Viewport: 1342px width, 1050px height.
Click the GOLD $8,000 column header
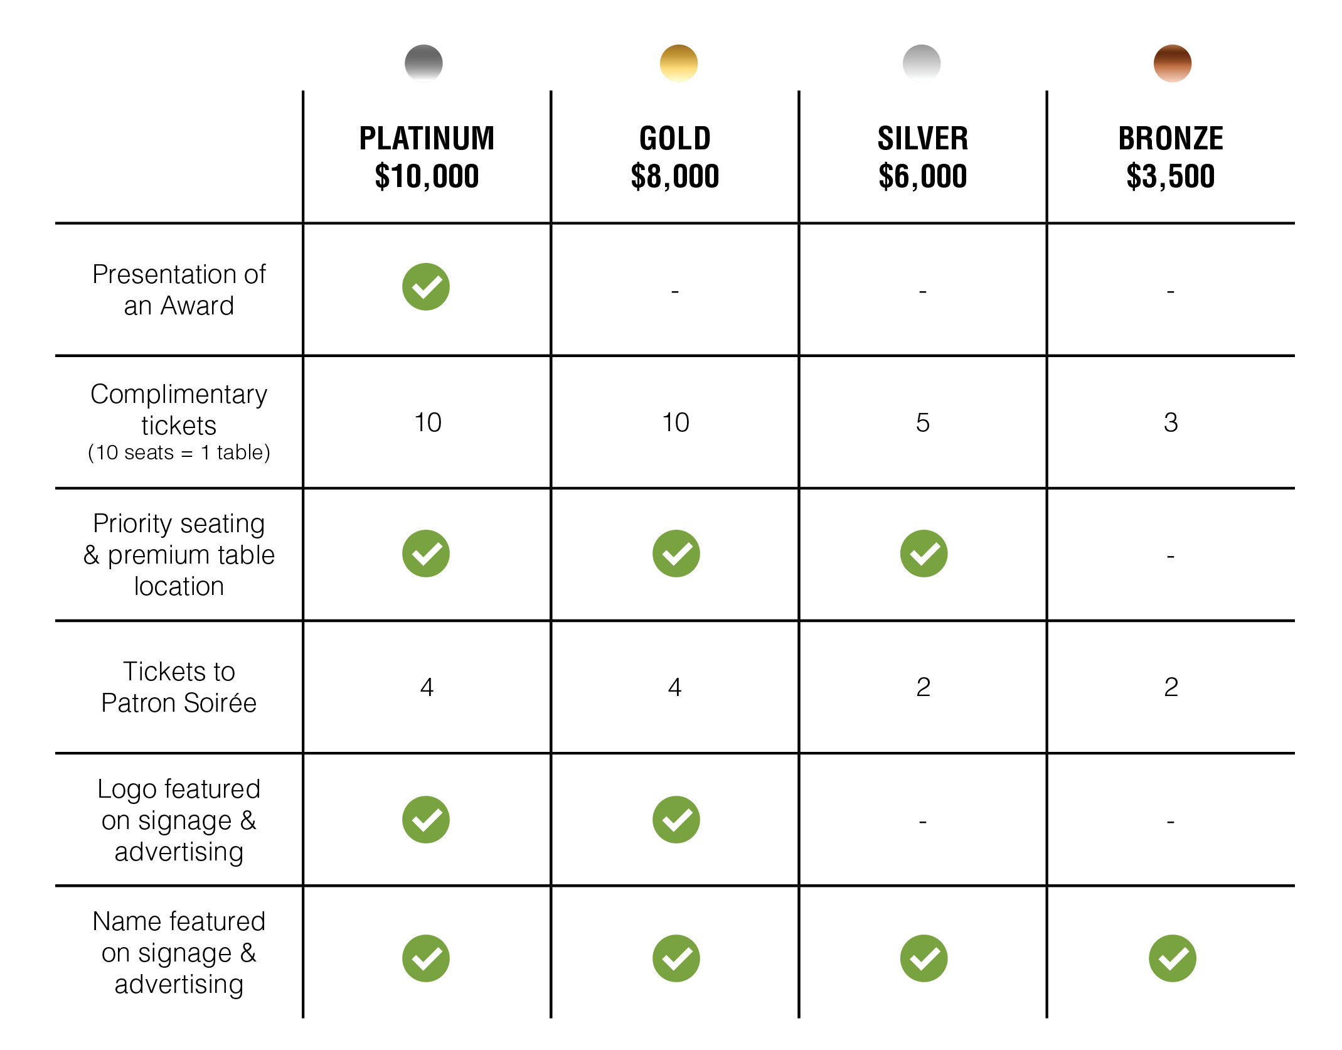675,157
